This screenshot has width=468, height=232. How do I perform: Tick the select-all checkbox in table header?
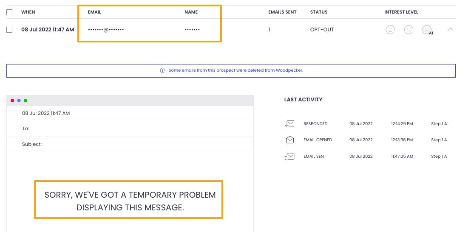click(10, 12)
